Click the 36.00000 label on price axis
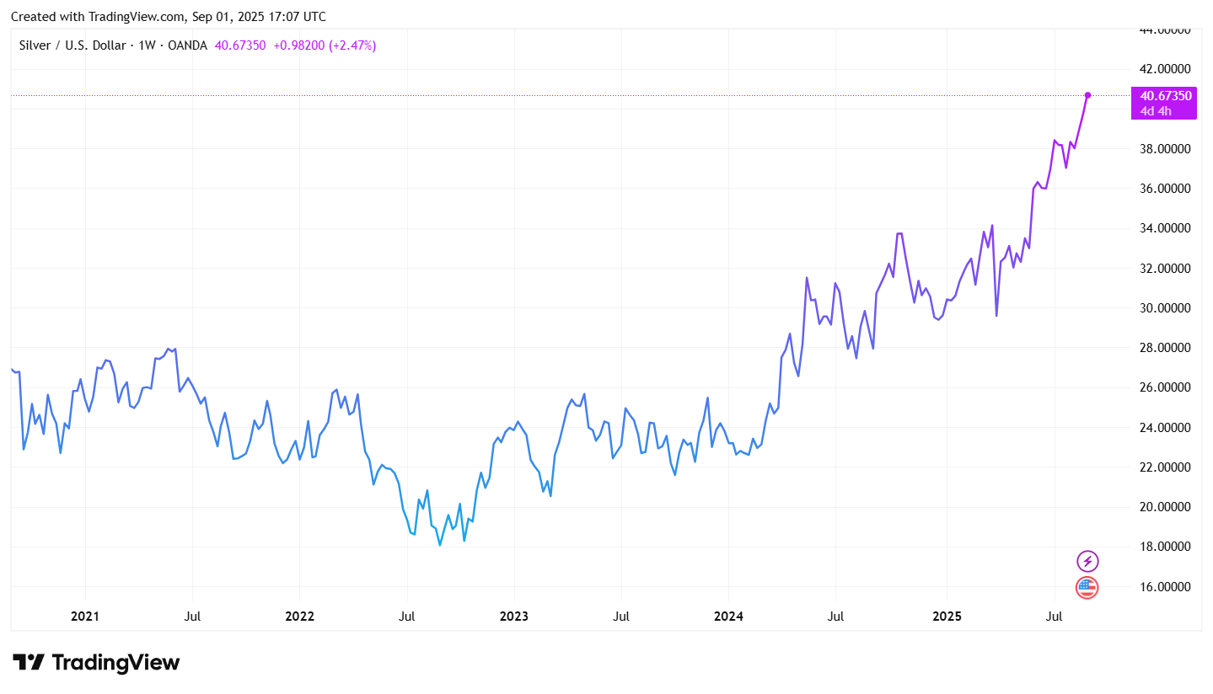Viewport: 1213px width, 694px height. [x=1166, y=189]
